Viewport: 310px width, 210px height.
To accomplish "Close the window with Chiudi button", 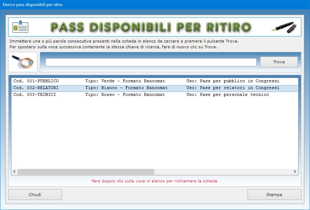I will tap(35, 195).
